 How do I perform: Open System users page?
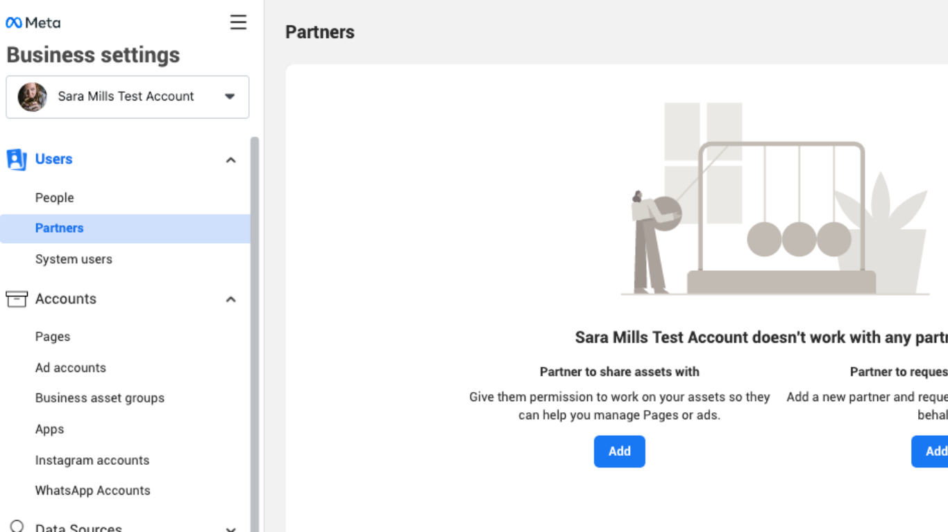pos(74,259)
